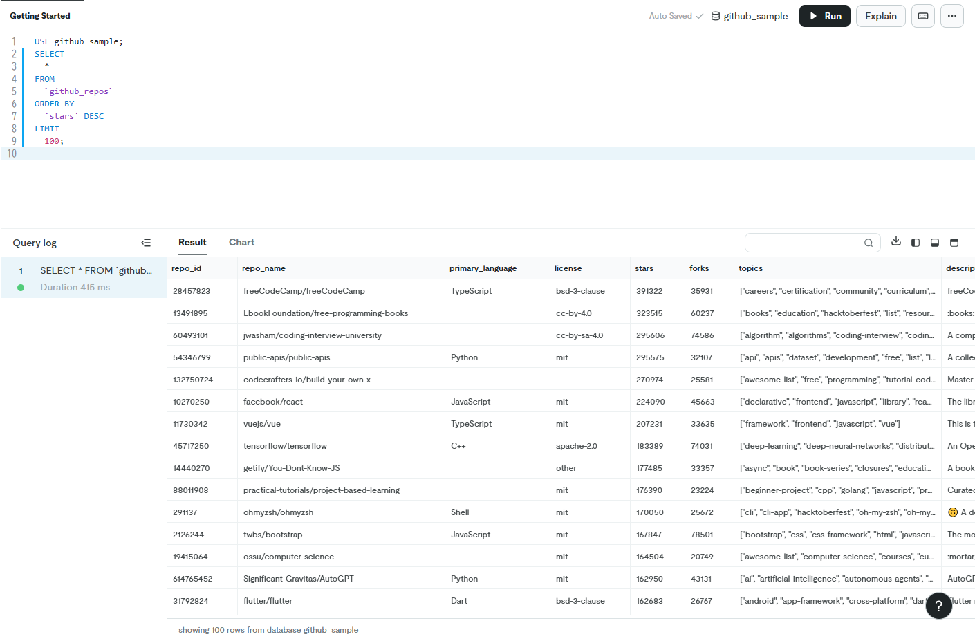This screenshot has width=975, height=641.
Task: Click the Query log filter icon
Action: pos(146,243)
